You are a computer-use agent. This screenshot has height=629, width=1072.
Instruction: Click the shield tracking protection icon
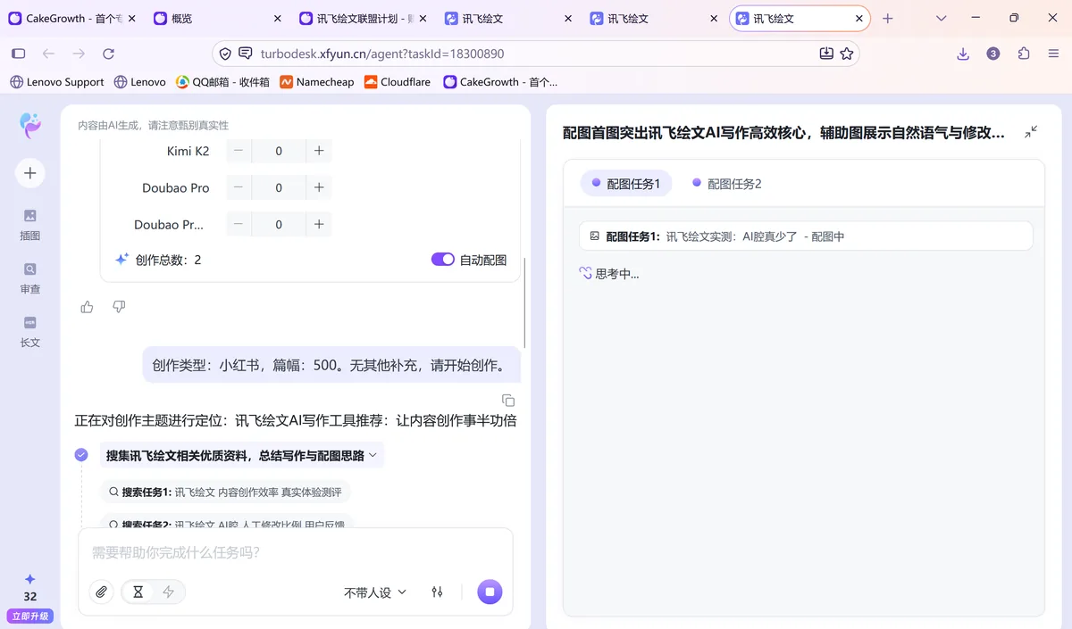pyautogui.click(x=225, y=54)
